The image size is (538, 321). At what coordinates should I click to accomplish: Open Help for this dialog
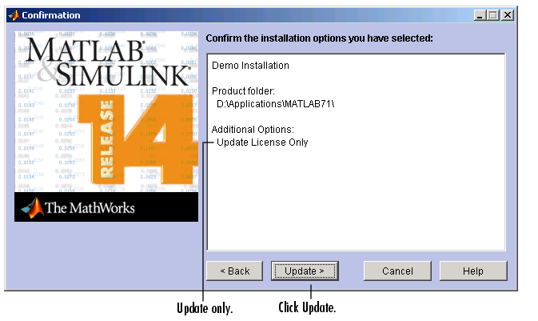point(473,271)
